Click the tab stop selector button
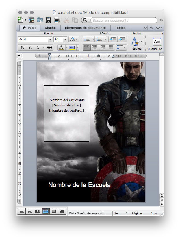The height and width of the screenshot is (239, 180). coord(20,56)
